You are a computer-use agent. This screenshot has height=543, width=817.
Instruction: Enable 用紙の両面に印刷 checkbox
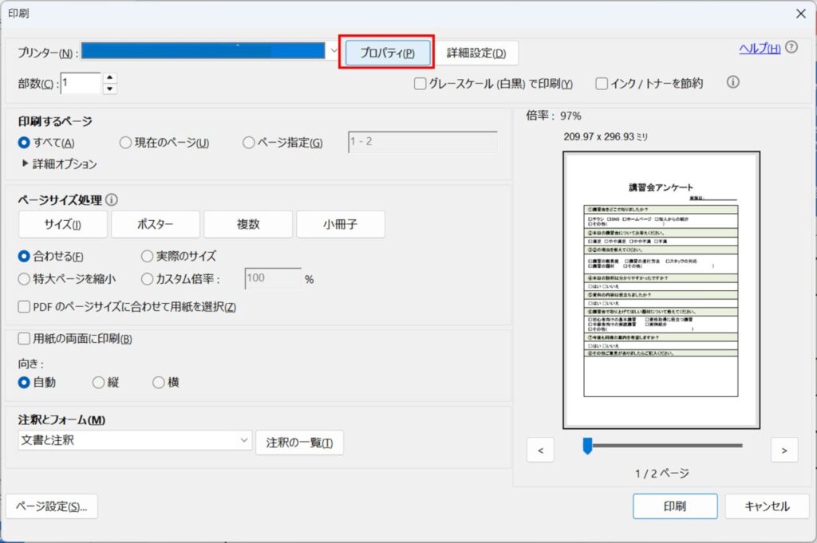(x=23, y=339)
